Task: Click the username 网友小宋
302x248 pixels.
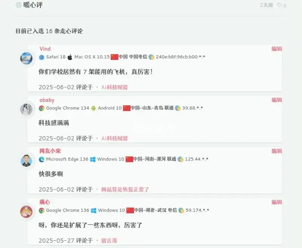Action: coord(50,151)
